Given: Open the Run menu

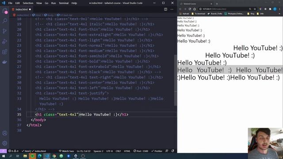Looking at the screenshot, I should [54, 3].
